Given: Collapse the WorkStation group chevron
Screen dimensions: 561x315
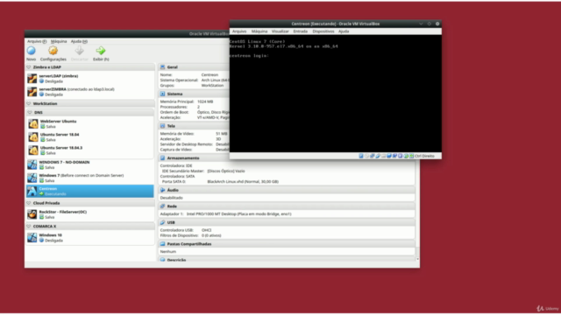Looking at the screenshot, I should (x=29, y=103).
